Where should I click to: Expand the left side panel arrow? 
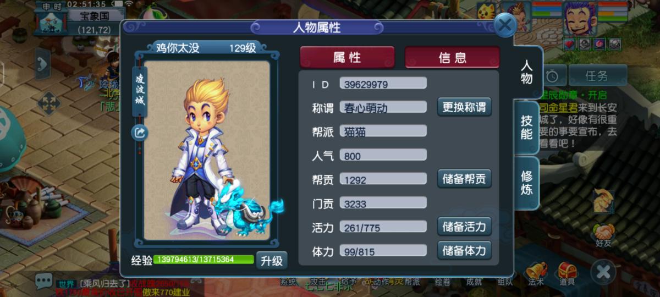(x=43, y=64)
